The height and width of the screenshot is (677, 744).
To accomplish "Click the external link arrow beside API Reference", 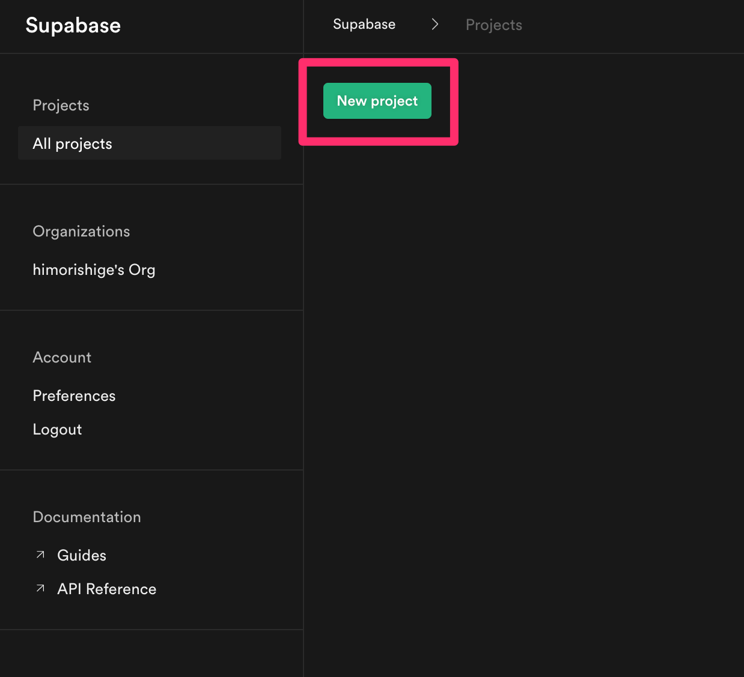I will [x=40, y=588].
